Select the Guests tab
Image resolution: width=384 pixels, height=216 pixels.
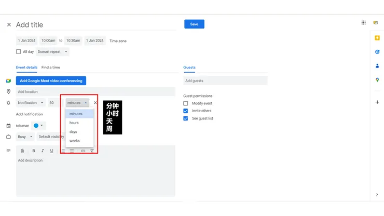(x=189, y=67)
